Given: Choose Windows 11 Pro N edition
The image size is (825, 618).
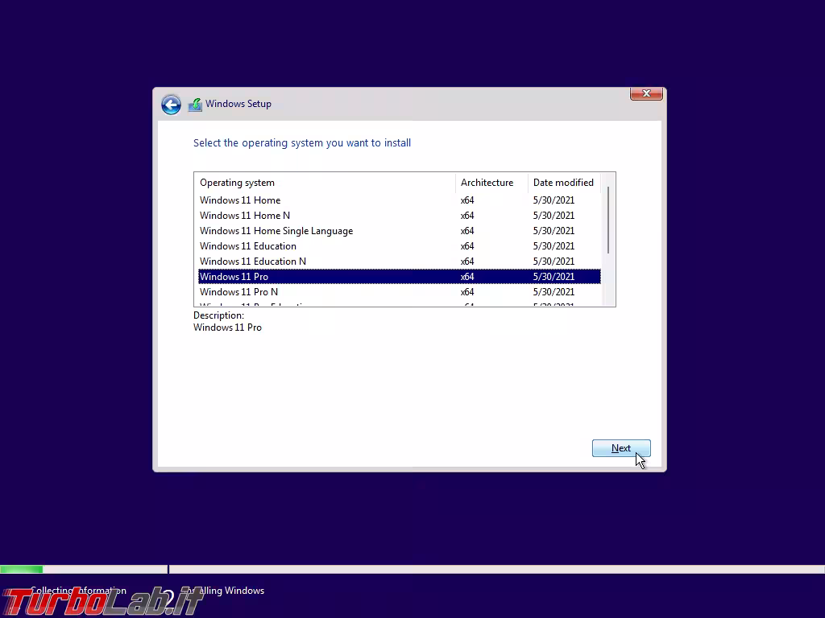Looking at the screenshot, I should 238,292.
